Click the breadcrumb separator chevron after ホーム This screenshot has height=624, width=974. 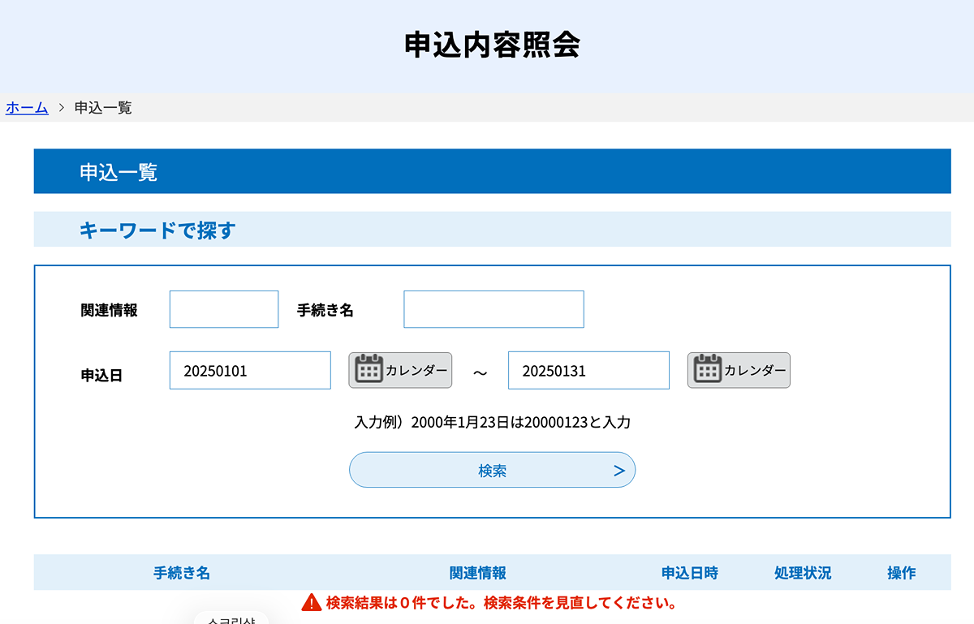click(62, 108)
